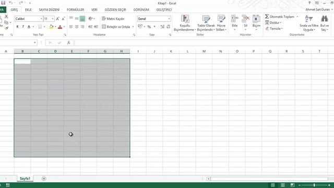The width and height of the screenshot is (334, 188).
Task: Open the Birleştir ve Ortala dropdown arrow
Action: tap(133, 27)
